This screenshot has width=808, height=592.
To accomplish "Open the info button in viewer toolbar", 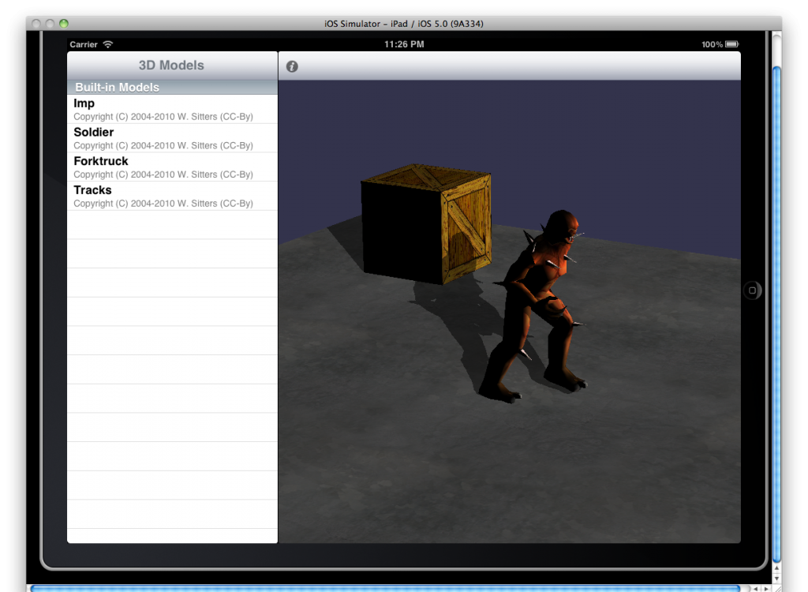I will point(292,66).
